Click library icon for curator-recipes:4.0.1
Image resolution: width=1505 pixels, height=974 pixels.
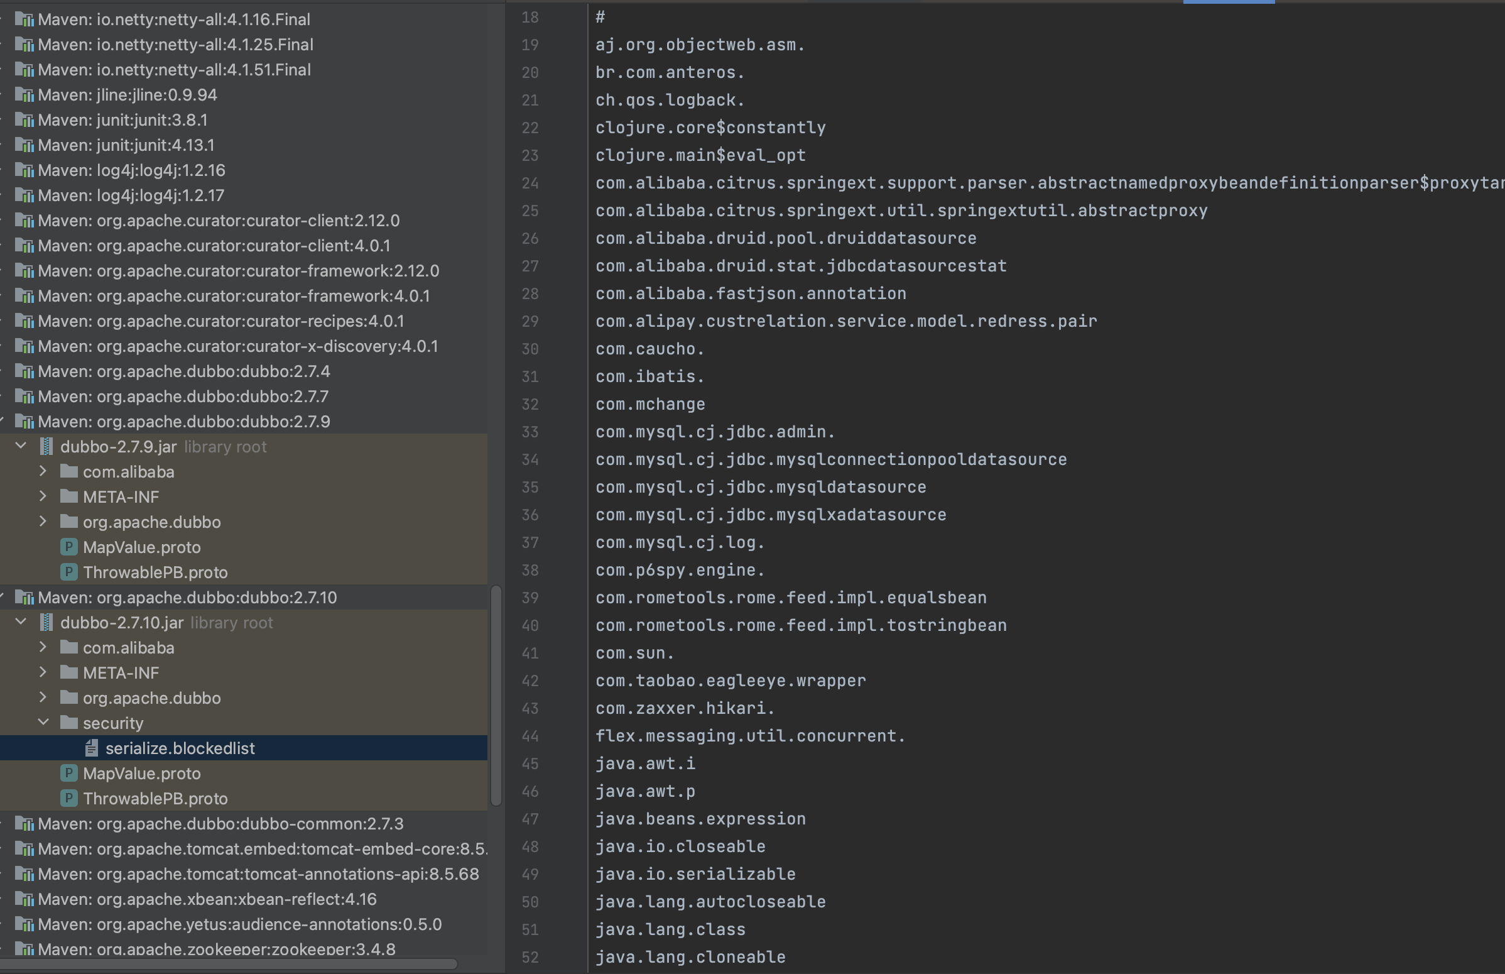[x=24, y=321]
